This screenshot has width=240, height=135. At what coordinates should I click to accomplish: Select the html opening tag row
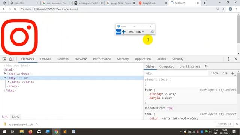(x=9, y=69)
